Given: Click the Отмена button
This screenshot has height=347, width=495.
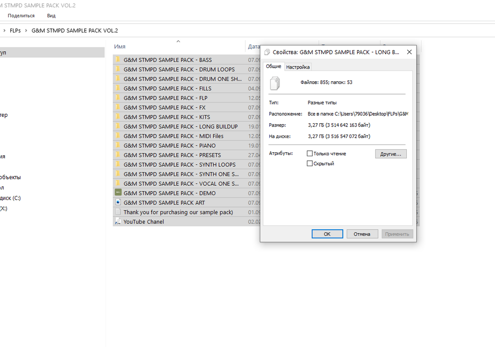Looking at the screenshot, I should (x=362, y=234).
